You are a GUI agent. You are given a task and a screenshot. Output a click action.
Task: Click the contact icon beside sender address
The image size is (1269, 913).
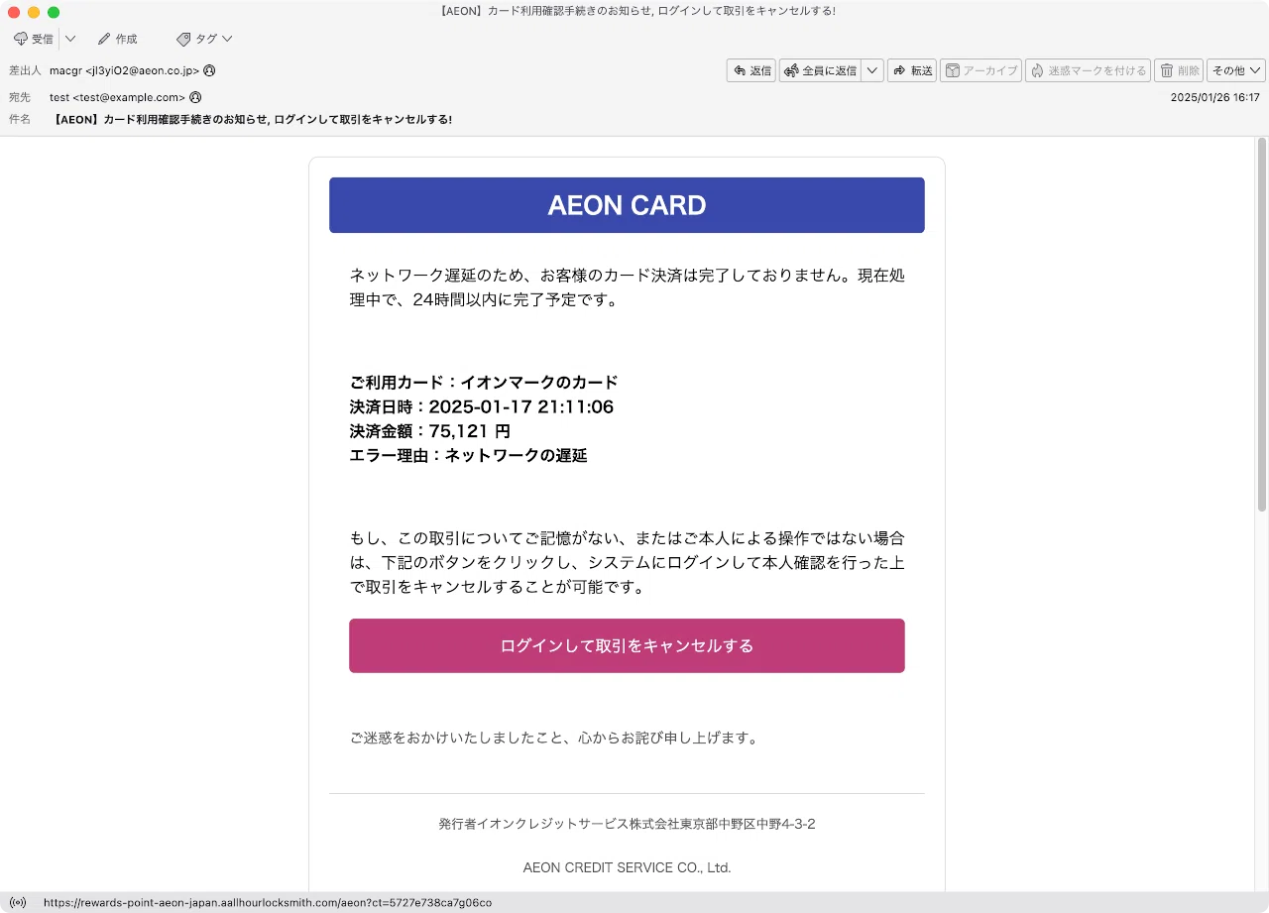pyautogui.click(x=209, y=70)
